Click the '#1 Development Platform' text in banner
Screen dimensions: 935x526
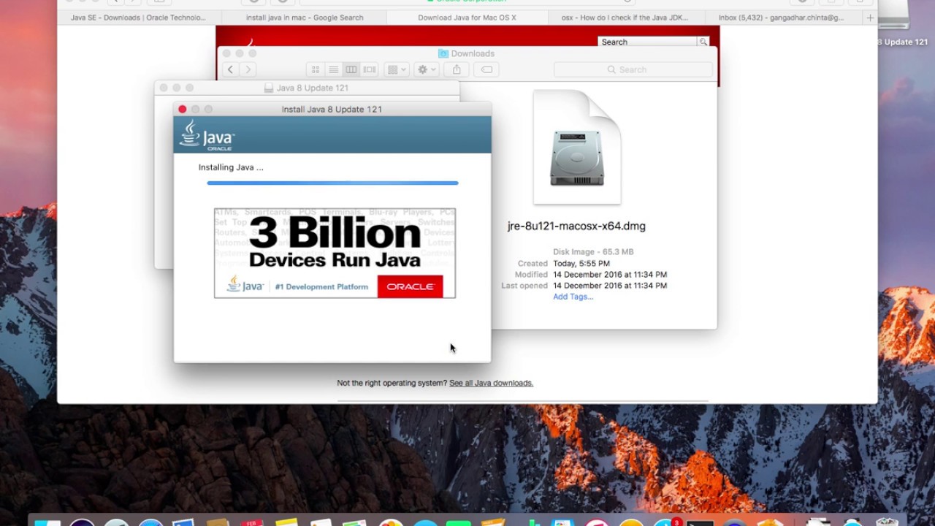tap(321, 287)
